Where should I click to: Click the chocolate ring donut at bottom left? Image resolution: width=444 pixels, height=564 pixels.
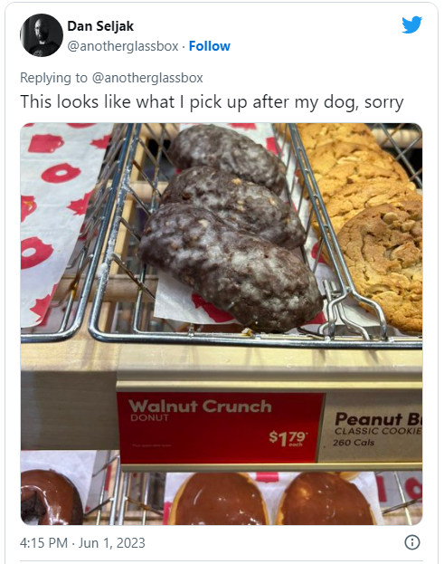pos(51,497)
